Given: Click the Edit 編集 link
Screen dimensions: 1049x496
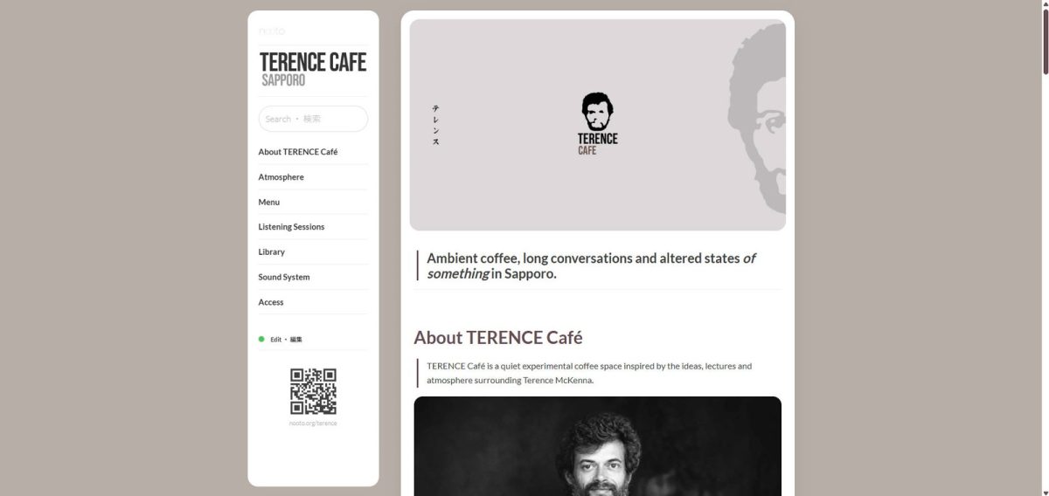Looking at the screenshot, I should (286, 339).
